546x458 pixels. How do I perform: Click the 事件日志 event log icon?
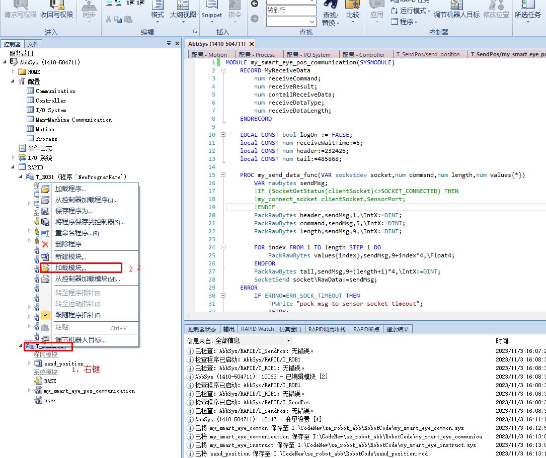coord(22,148)
